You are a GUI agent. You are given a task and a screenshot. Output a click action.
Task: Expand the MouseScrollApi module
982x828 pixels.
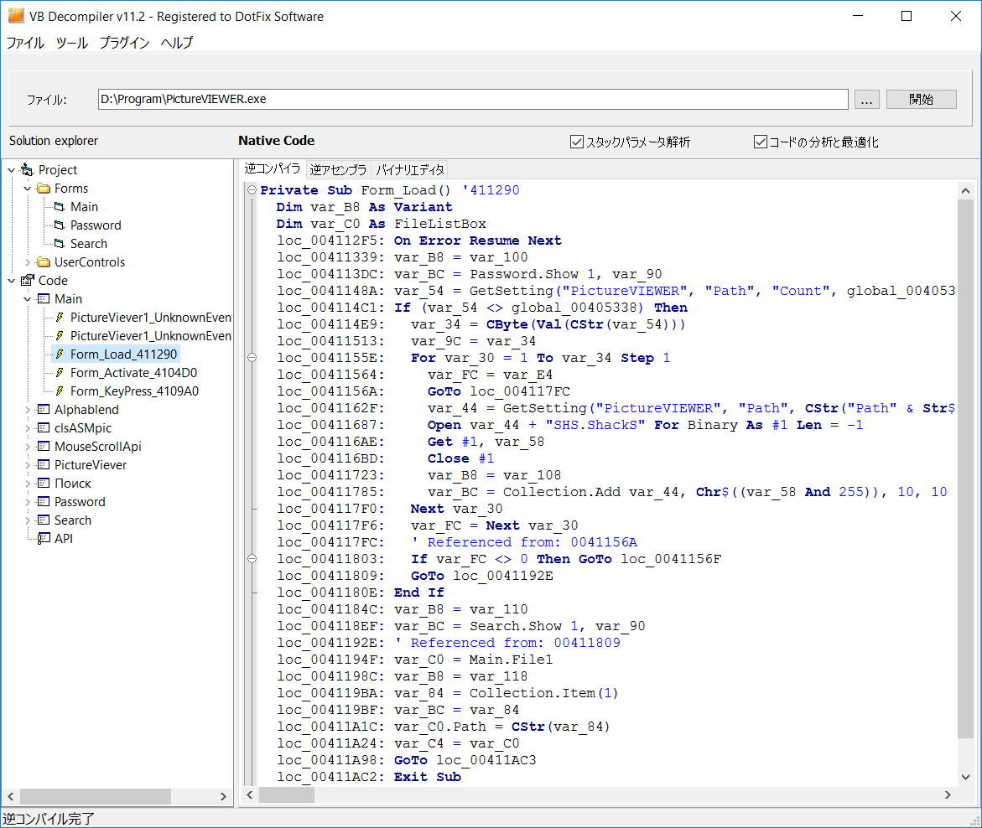[x=28, y=447]
